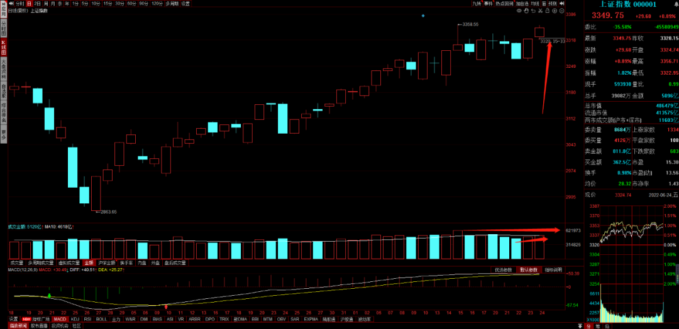This screenshot has width=679, height=329.
Task: Click the highest volume bar near 621973
Action: 458,244
